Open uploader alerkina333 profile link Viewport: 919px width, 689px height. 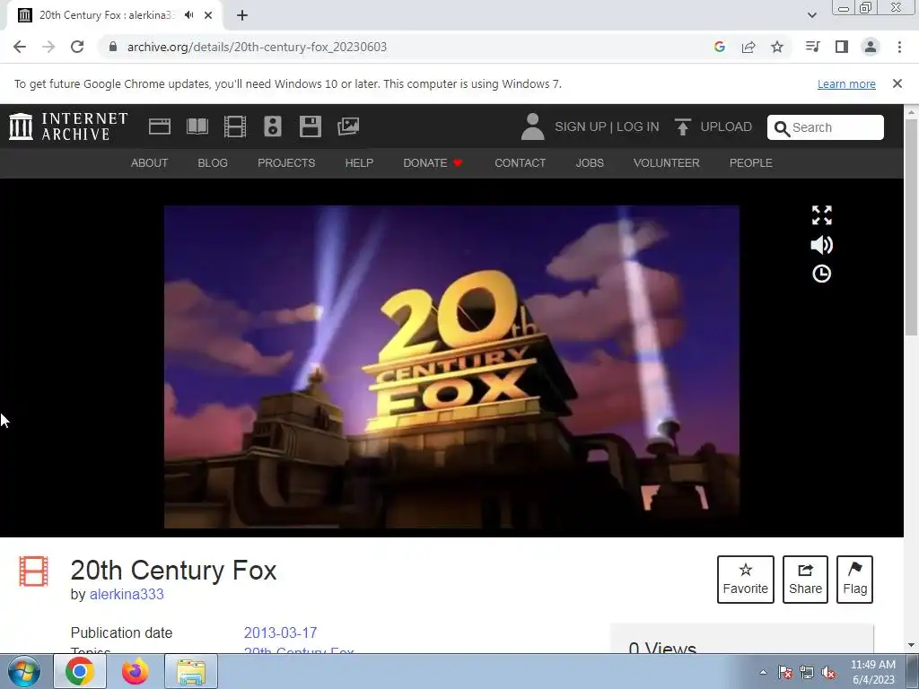click(127, 594)
